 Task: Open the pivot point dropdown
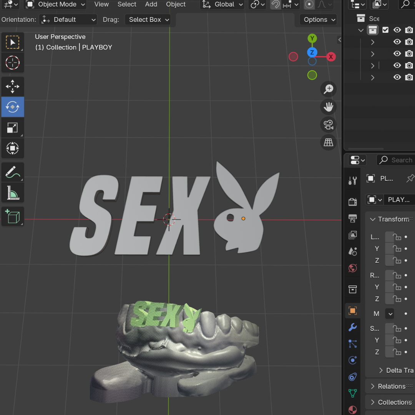(257, 5)
